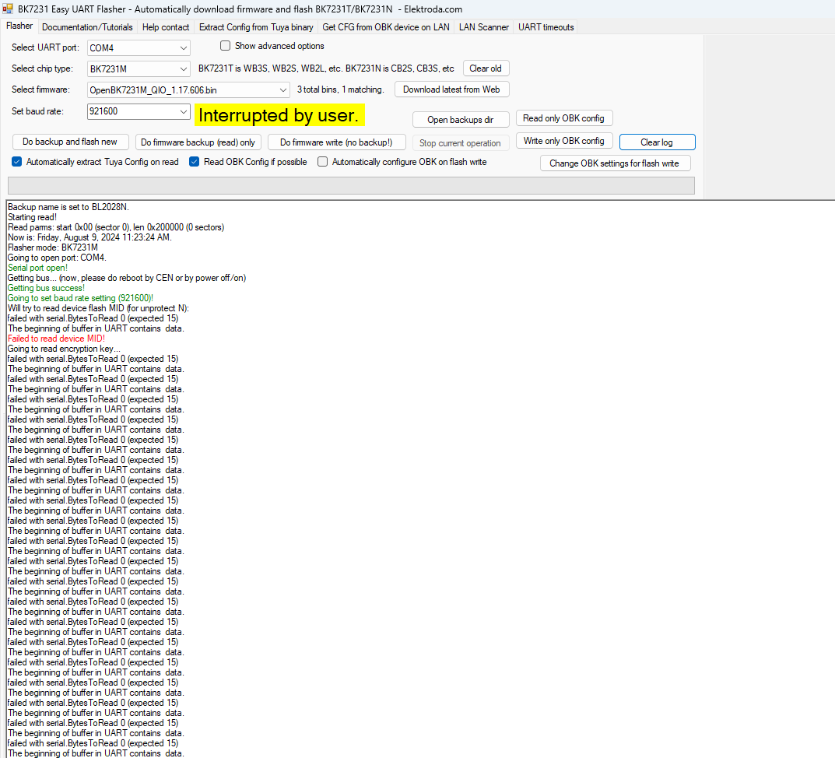This screenshot has height=758, width=835.
Task: Switch to Extract Config from Tuya binary tab
Action: click(x=256, y=27)
